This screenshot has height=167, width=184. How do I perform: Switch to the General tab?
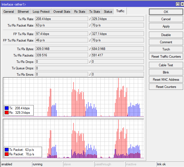[9, 12]
